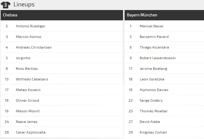
Task: Select Jorginho in the Chelsea lineup
Action: tap(23, 58)
